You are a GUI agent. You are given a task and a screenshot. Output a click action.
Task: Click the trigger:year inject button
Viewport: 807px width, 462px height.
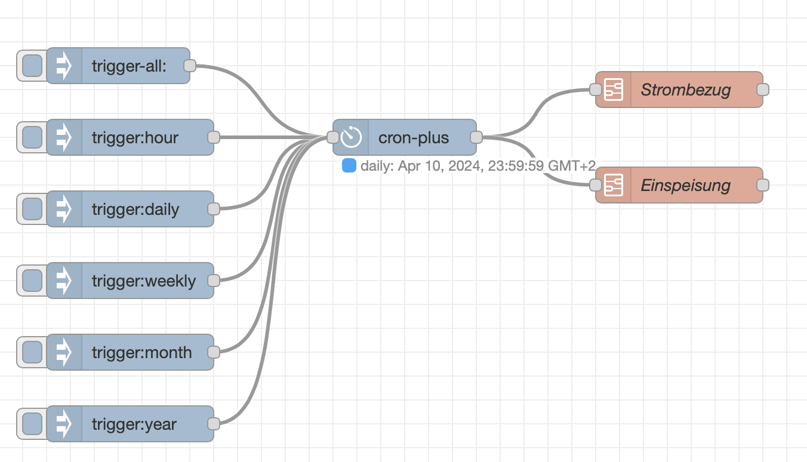tap(32, 424)
